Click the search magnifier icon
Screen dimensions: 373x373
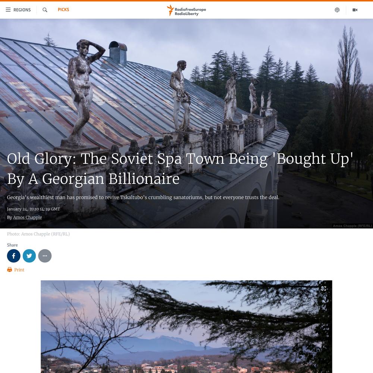pyautogui.click(x=45, y=10)
